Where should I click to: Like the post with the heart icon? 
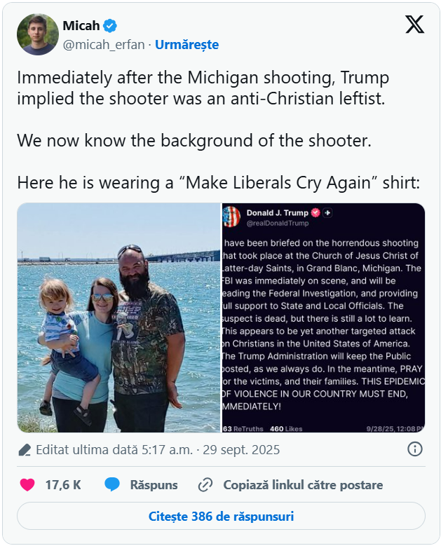27,484
